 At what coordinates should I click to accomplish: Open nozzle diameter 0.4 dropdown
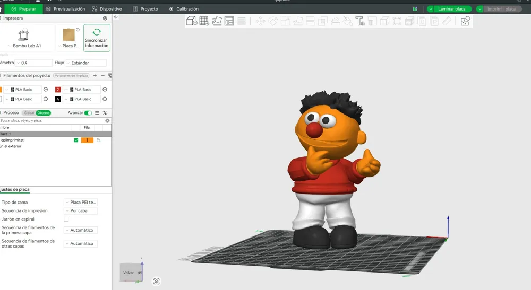34,63
